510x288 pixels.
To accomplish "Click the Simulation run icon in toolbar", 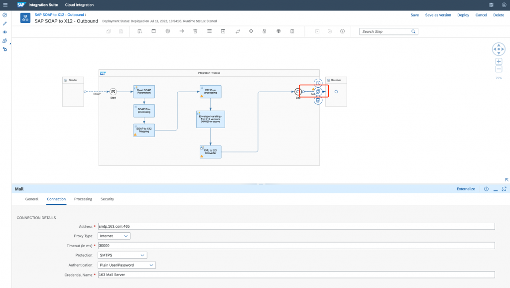I will (x=317, y=31).
